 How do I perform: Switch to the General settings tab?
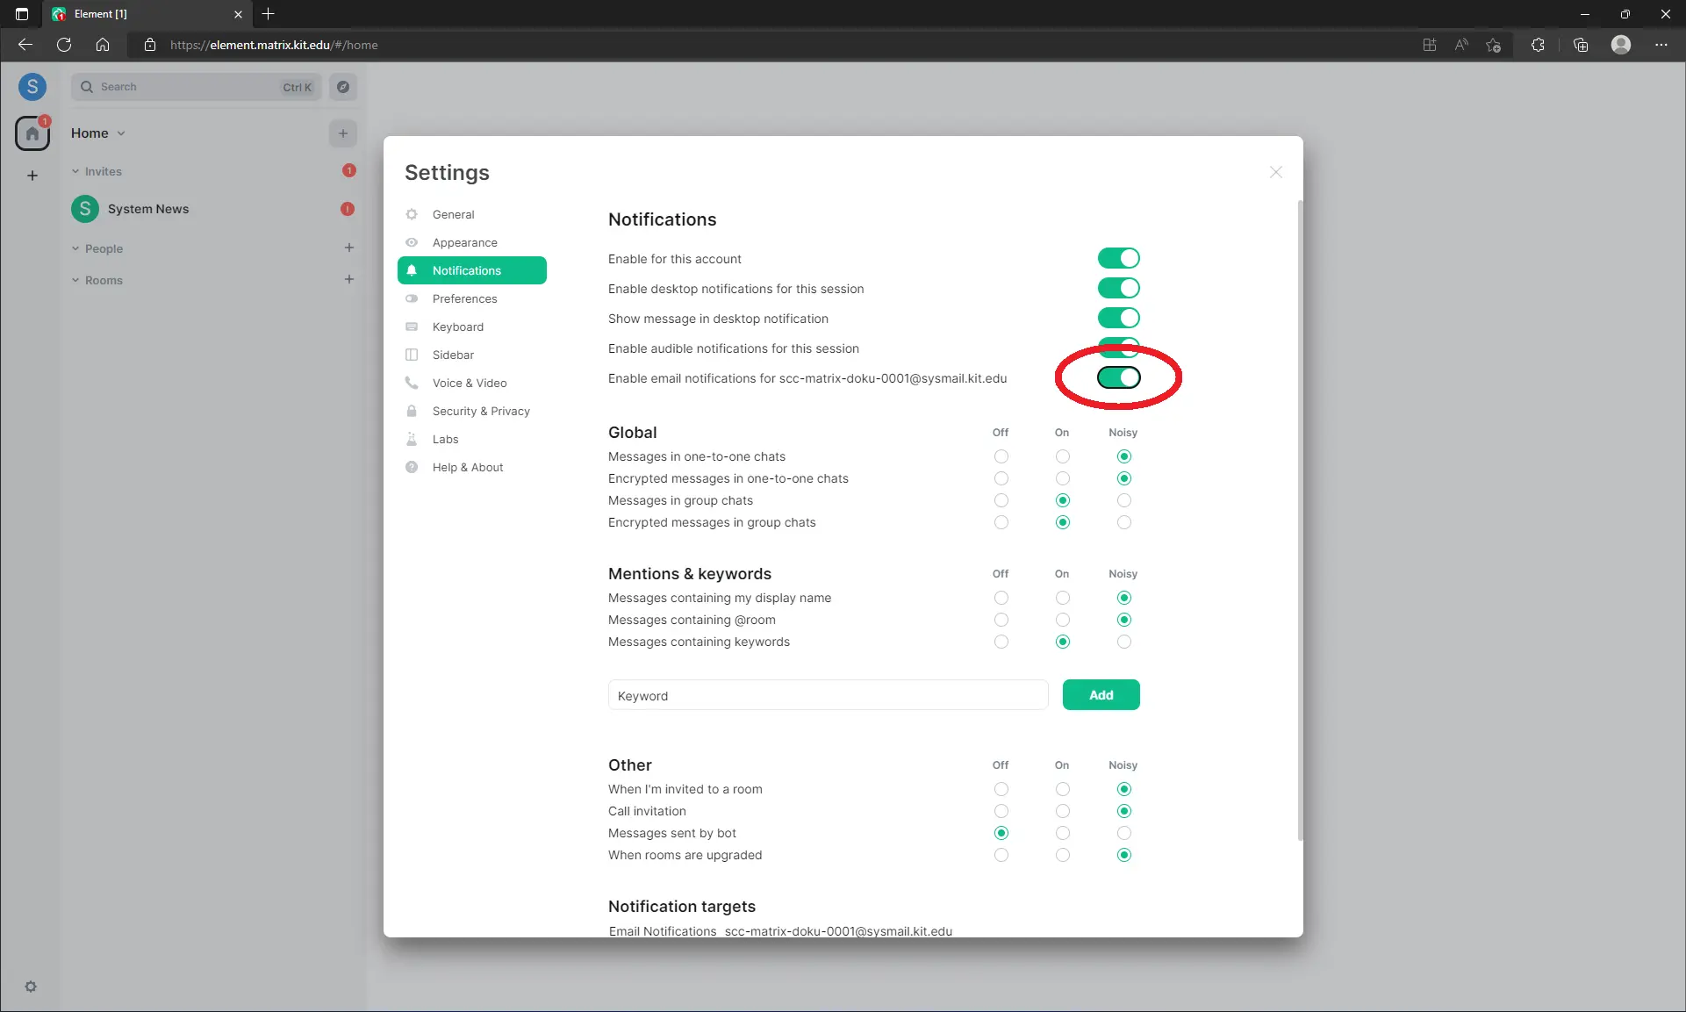point(452,214)
